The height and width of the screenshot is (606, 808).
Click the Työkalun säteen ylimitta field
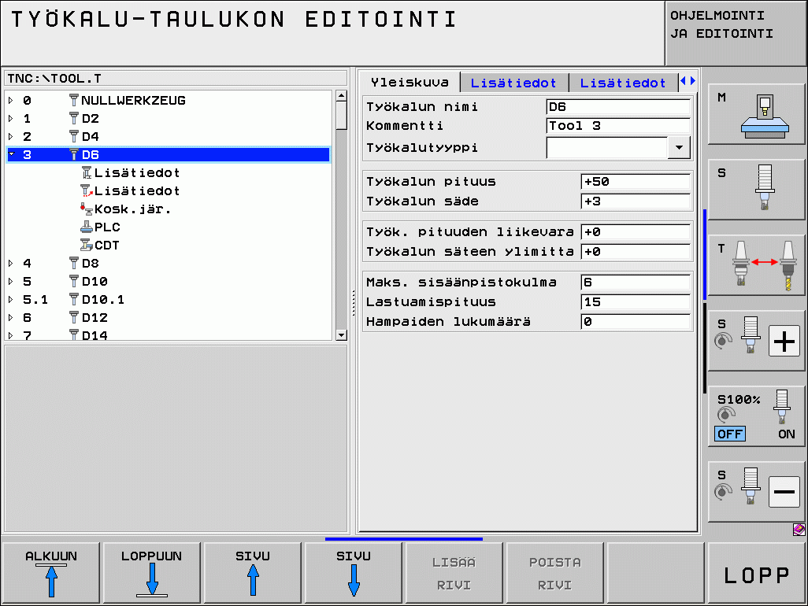tap(636, 251)
